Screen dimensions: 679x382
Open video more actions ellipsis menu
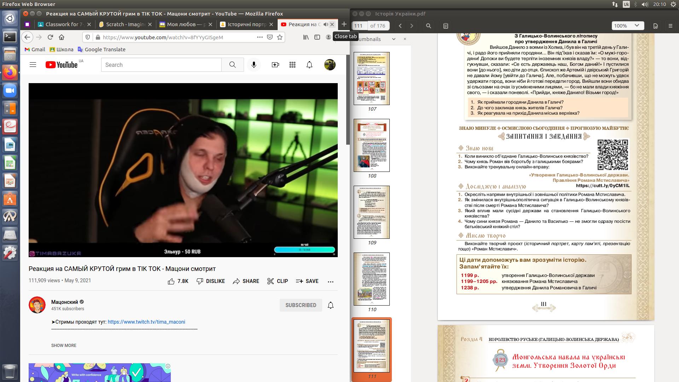pos(330,282)
